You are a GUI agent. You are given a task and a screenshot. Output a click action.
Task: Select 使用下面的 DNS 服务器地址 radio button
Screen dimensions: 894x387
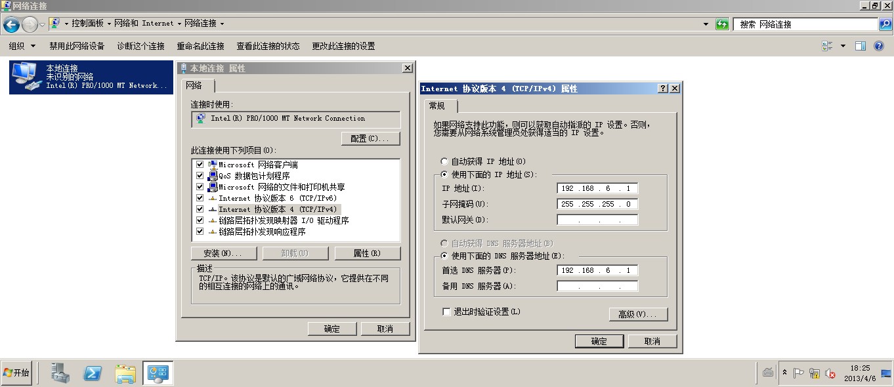[444, 256]
